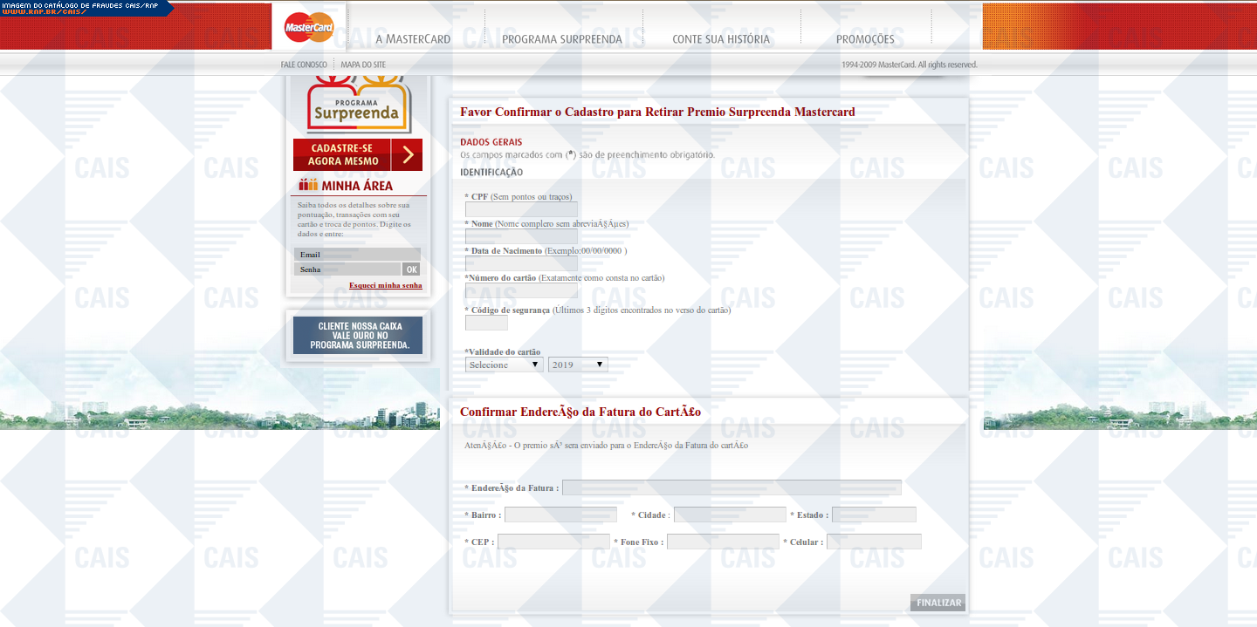Click the Número do cartão field
Screen dimensions: 1257x627
521,290
